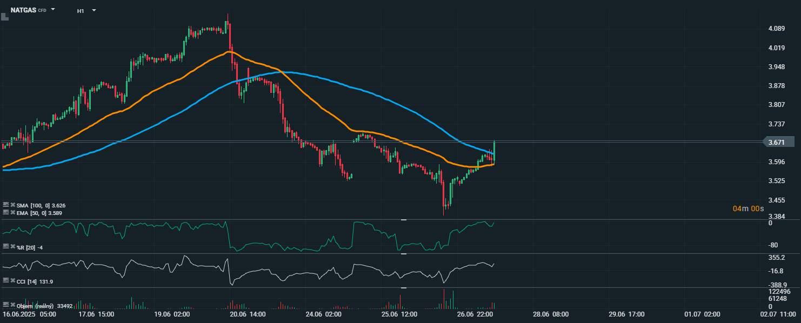801x323 pixels.
Task: Click price axis label 3.525
Action: tap(776, 181)
